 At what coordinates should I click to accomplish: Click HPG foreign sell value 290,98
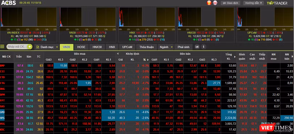(287, 118)
